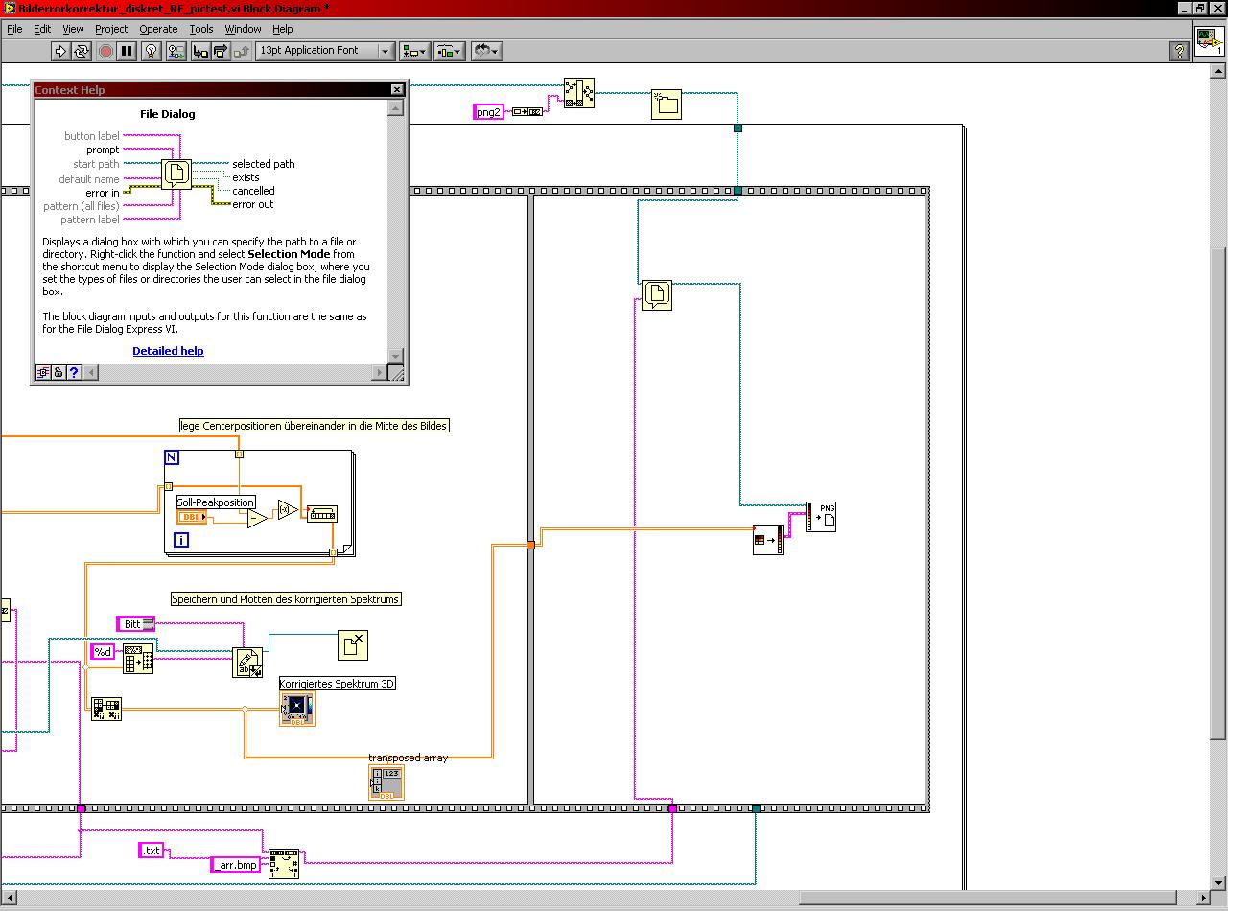This screenshot has height=911, width=1241.
Task: Click the Run Continuously button
Action: coord(82,51)
